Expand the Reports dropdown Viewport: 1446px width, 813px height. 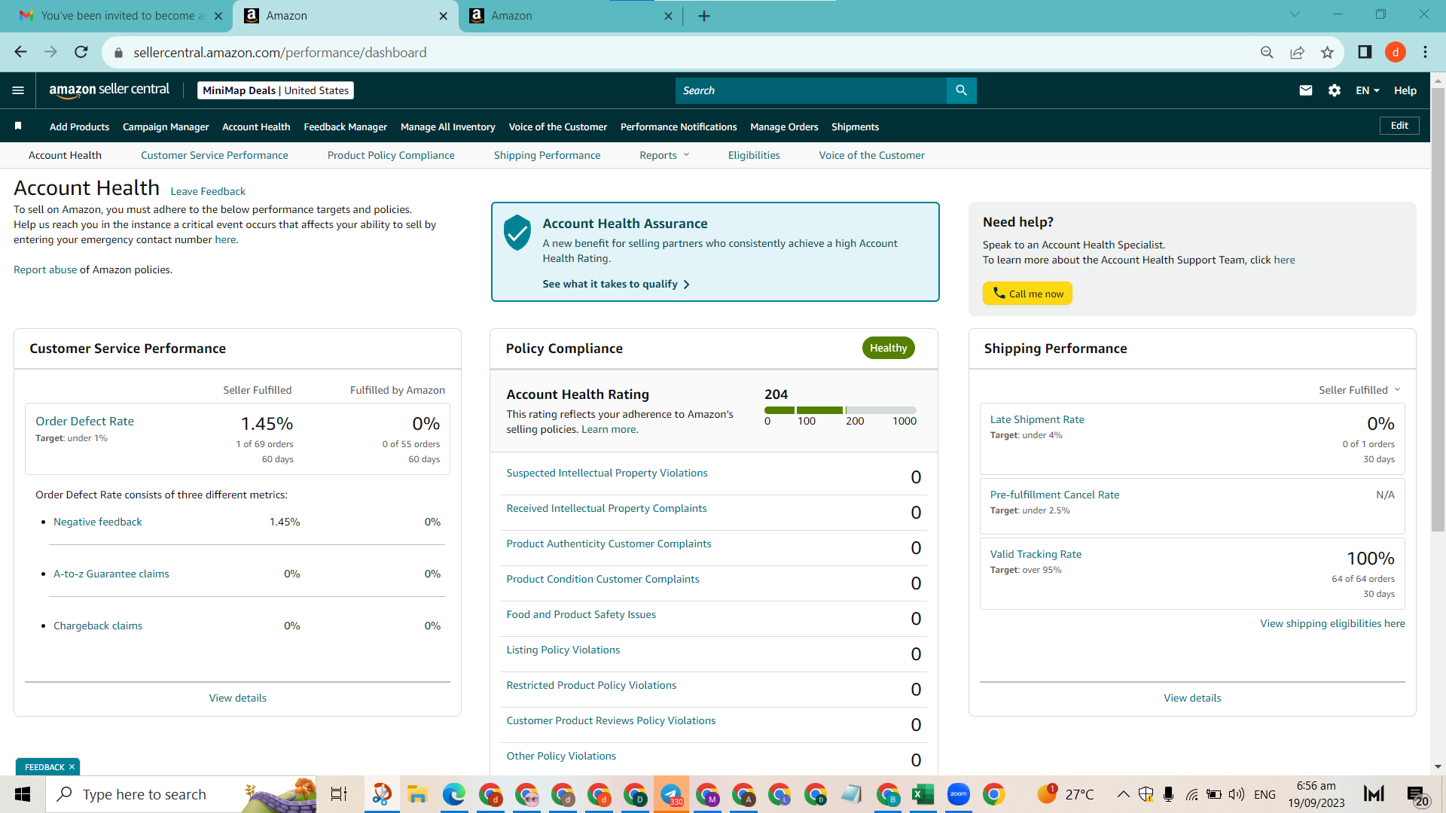[664, 155]
